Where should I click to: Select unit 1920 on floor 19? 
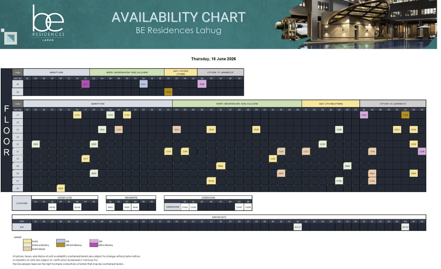point(168,92)
